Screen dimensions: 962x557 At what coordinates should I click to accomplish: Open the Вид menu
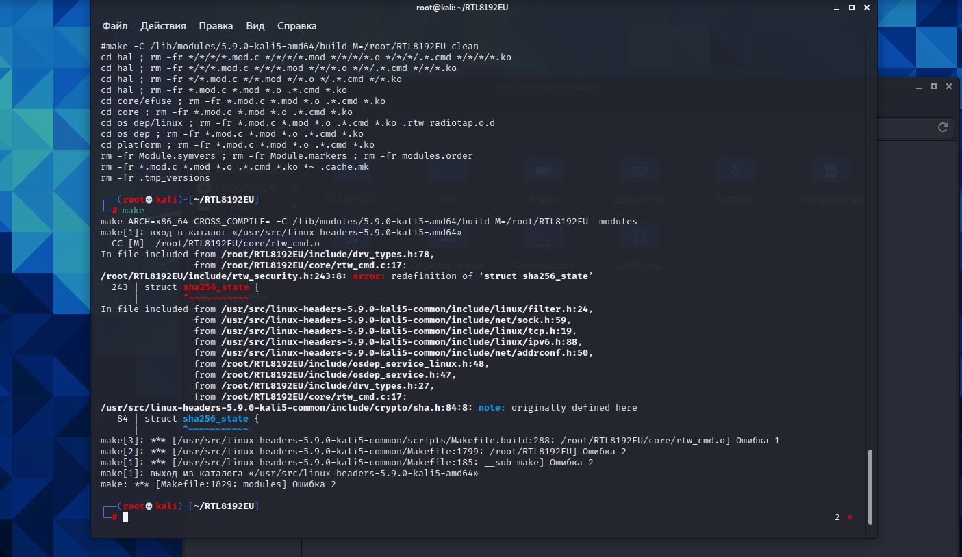coord(255,26)
